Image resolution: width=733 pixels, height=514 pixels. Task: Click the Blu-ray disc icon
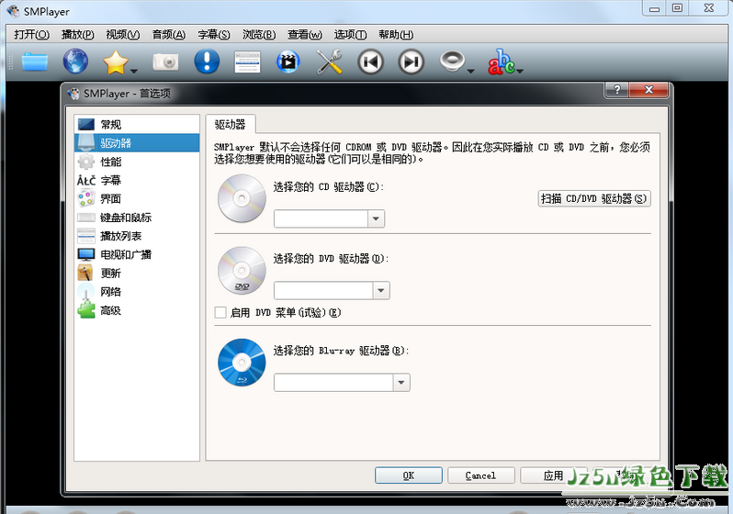click(x=242, y=363)
